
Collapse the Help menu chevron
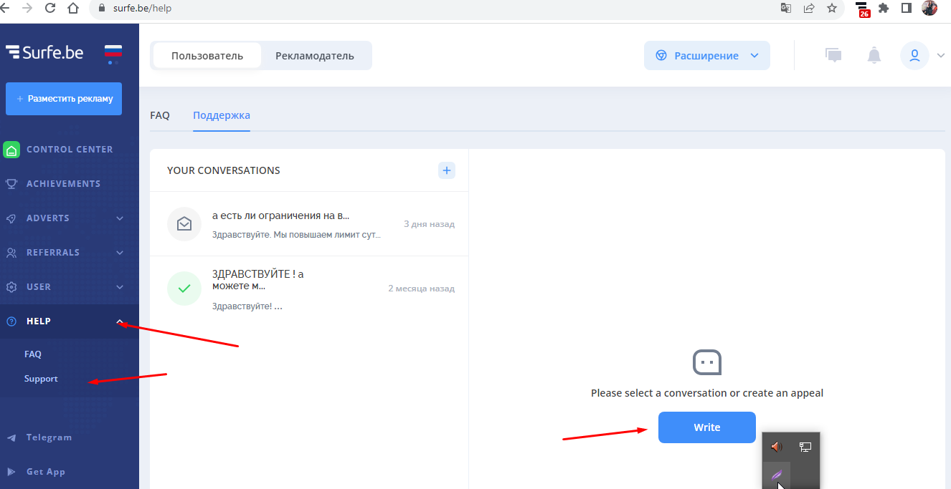pos(120,321)
